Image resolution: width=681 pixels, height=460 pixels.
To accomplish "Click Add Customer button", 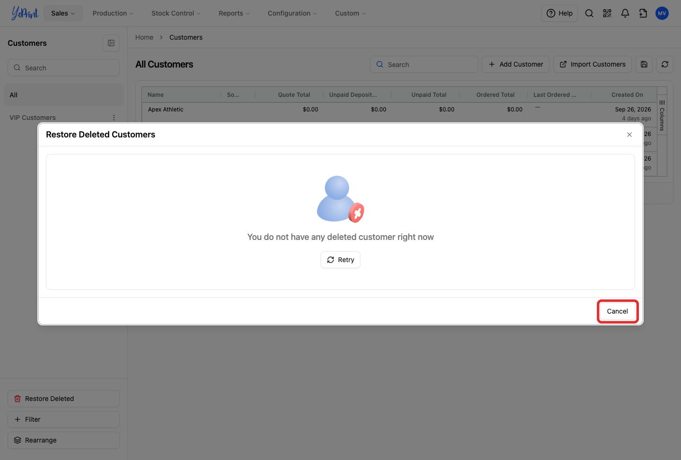I will click(515, 64).
